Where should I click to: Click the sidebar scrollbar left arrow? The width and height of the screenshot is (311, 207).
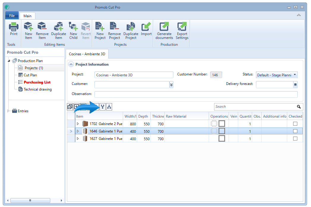click(x=8, y=200)
